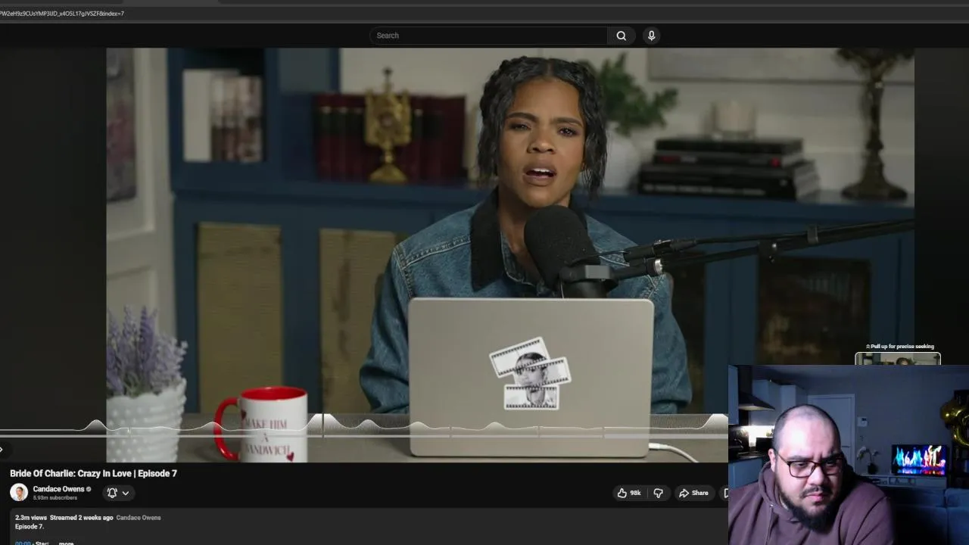Click the webcam overlay picture
969x545 pixels.
[849, 455]
